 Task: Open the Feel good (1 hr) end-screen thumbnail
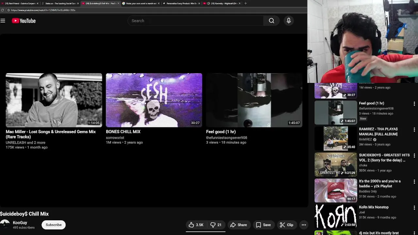[x=254, y=100]
